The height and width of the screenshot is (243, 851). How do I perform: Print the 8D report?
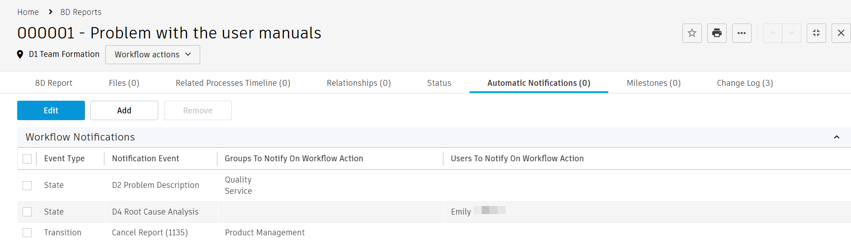[x=717, y=33]
